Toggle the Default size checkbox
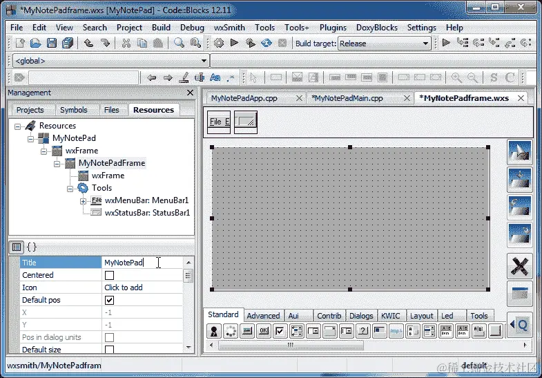The image size is (542, 378). [x=109, y=350]
